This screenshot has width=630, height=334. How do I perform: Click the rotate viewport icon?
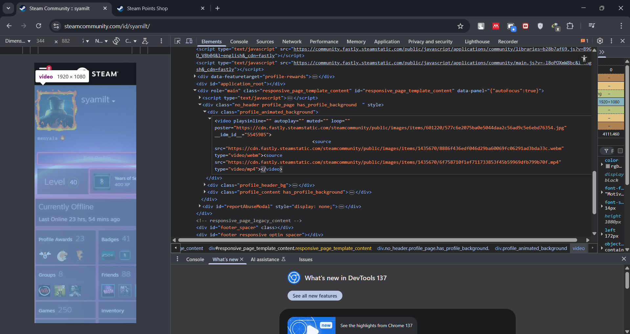(x=116, y=41)
